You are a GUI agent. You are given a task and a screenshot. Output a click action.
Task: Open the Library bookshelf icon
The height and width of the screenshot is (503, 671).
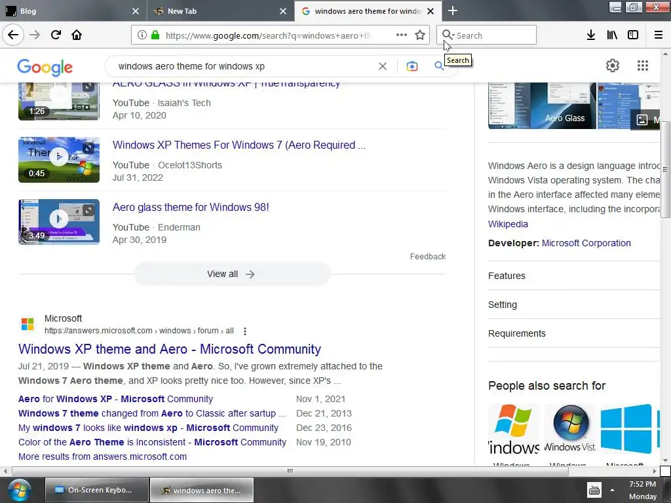pos(612,35)
